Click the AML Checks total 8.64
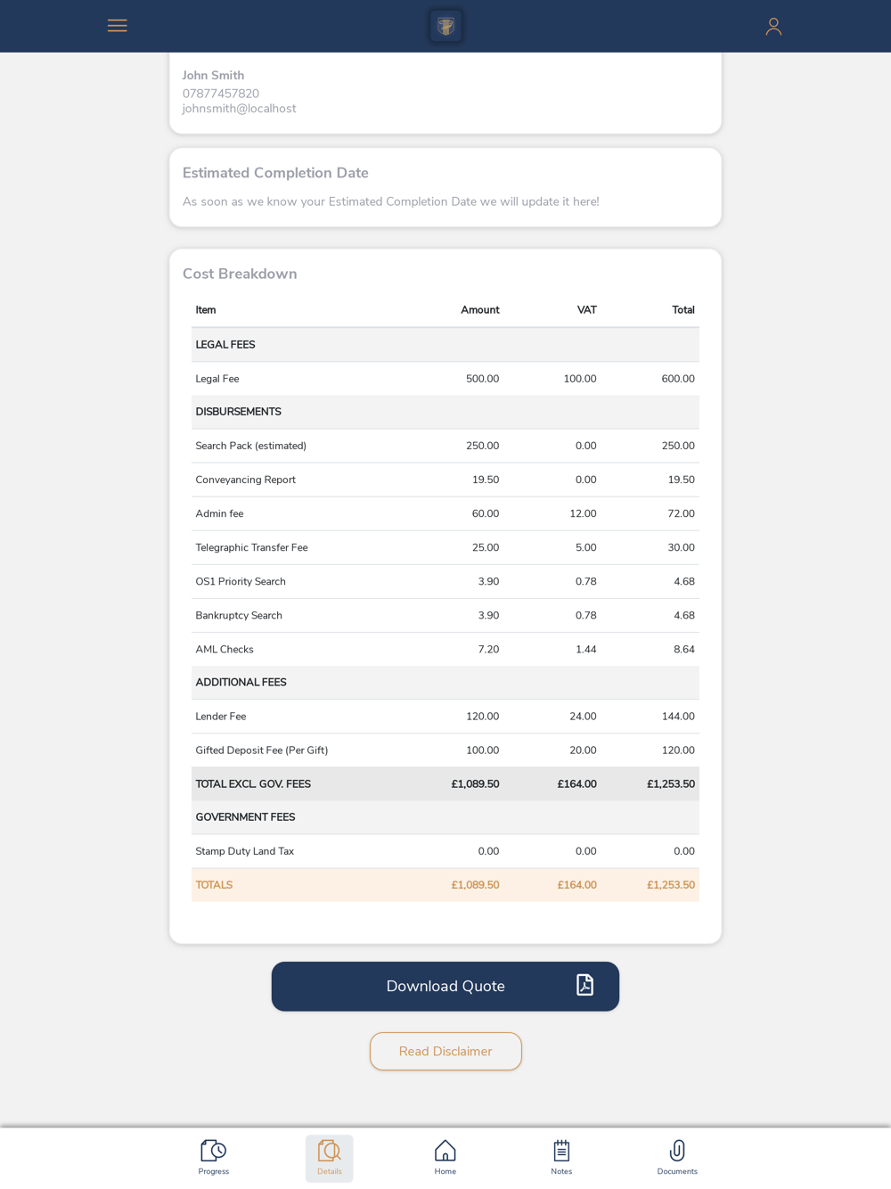Viewport: 891px width, 1189px height. [x=684, y=649]
